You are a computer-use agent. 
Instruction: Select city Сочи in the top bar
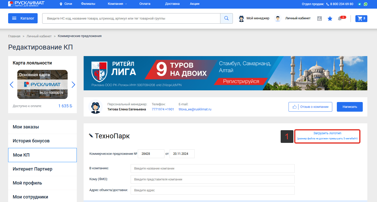tap(68, 4)
